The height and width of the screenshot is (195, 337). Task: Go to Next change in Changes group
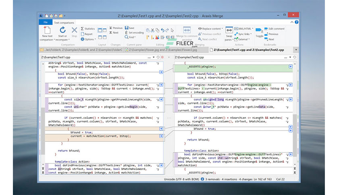point(114,33)
